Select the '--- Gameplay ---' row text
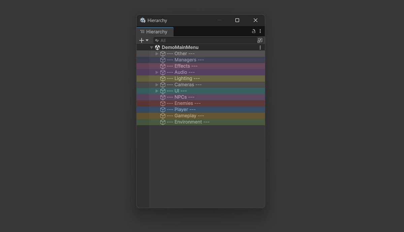Screen dimensions: 404x232 [186, 116]
